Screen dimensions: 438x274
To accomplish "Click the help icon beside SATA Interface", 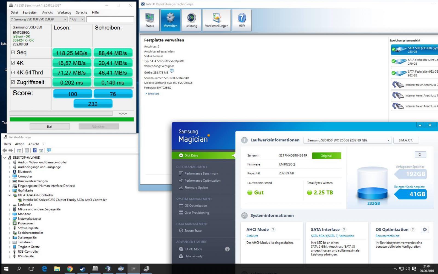I will [x=344, y=230].
